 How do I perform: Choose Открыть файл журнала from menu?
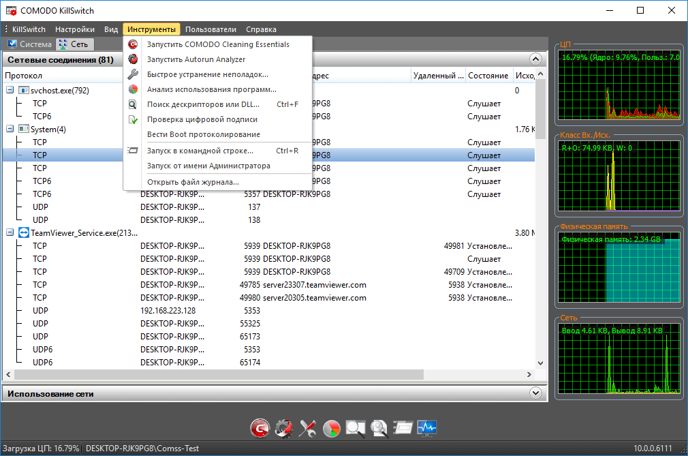click(x=193, y=182)
